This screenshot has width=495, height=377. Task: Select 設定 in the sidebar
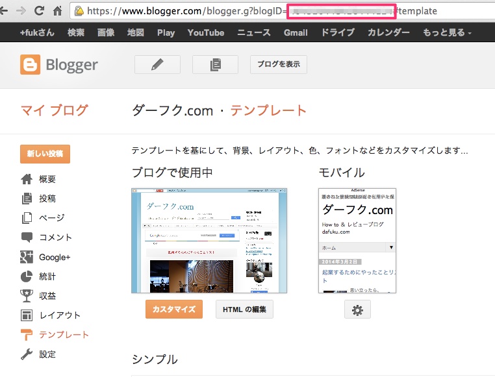click(47, 354)
